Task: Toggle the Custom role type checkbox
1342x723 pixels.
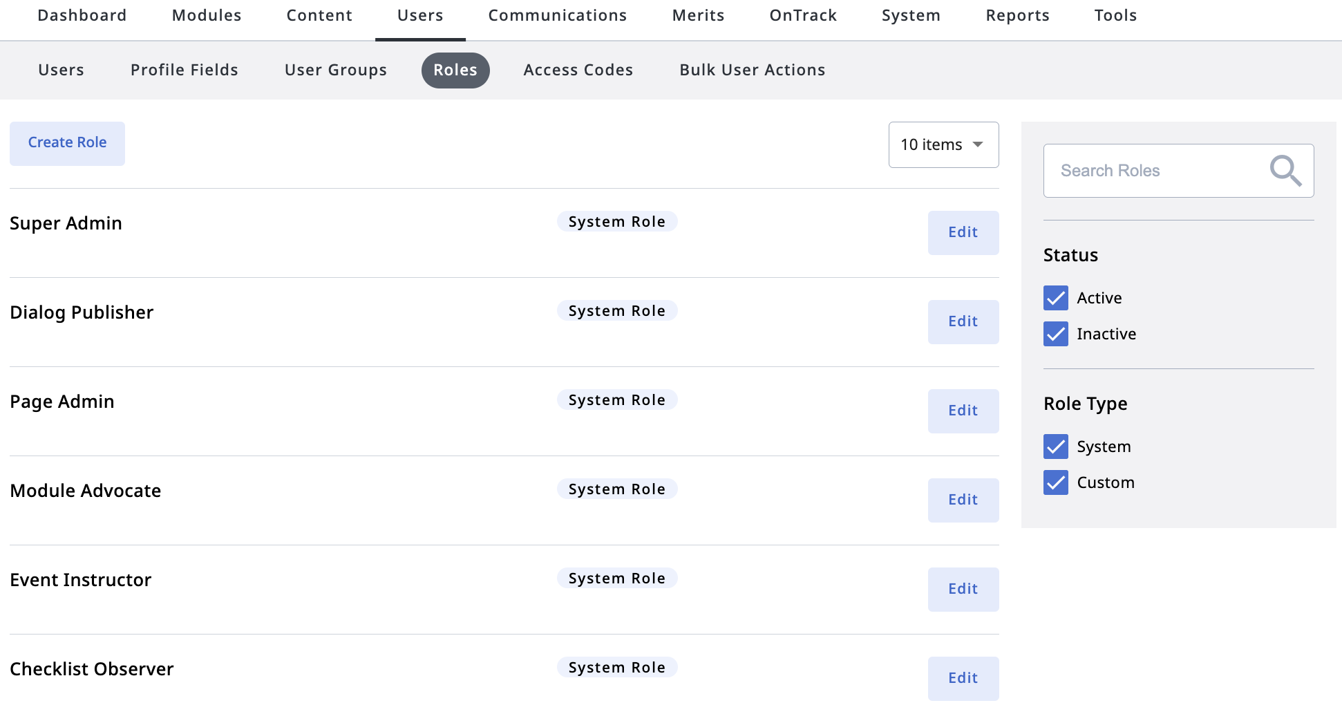Action: (1056, 482)
